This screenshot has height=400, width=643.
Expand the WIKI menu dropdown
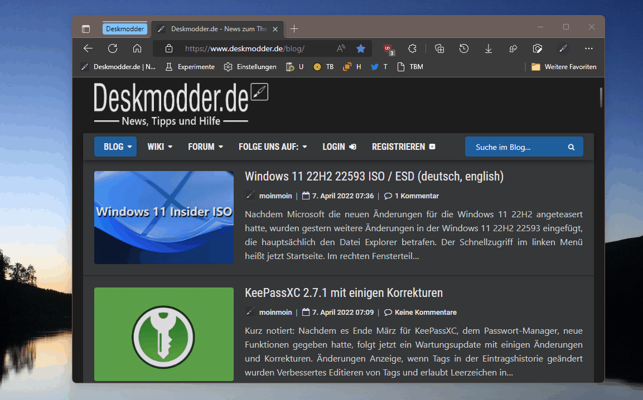(160, 147)
